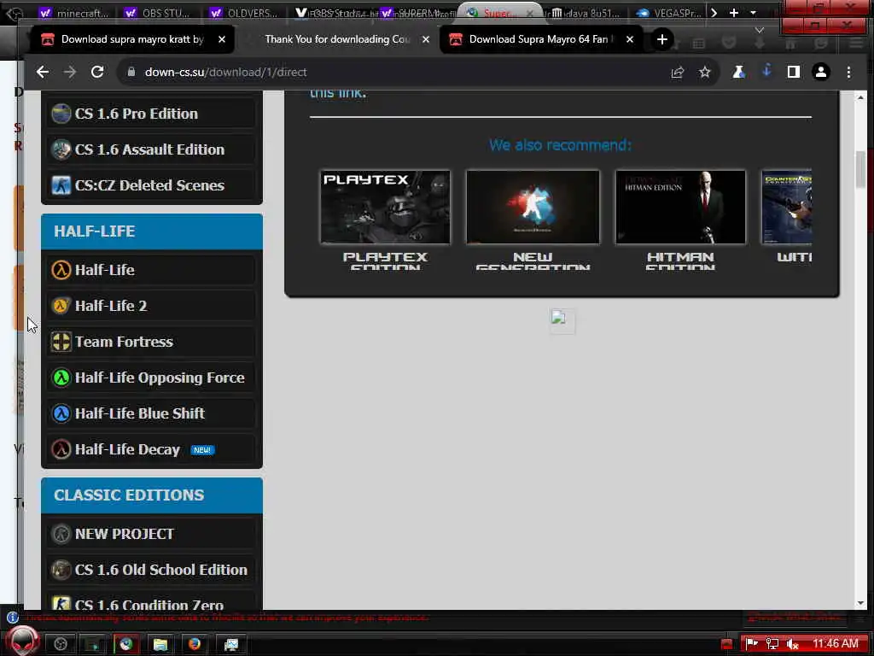This screenshot has height=656, width=874.
Task: Go back using the browser back arrow
Action: tap(43, 72)
